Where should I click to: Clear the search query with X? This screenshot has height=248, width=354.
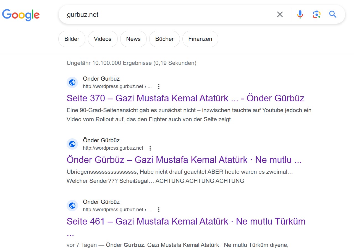point(280,14)
